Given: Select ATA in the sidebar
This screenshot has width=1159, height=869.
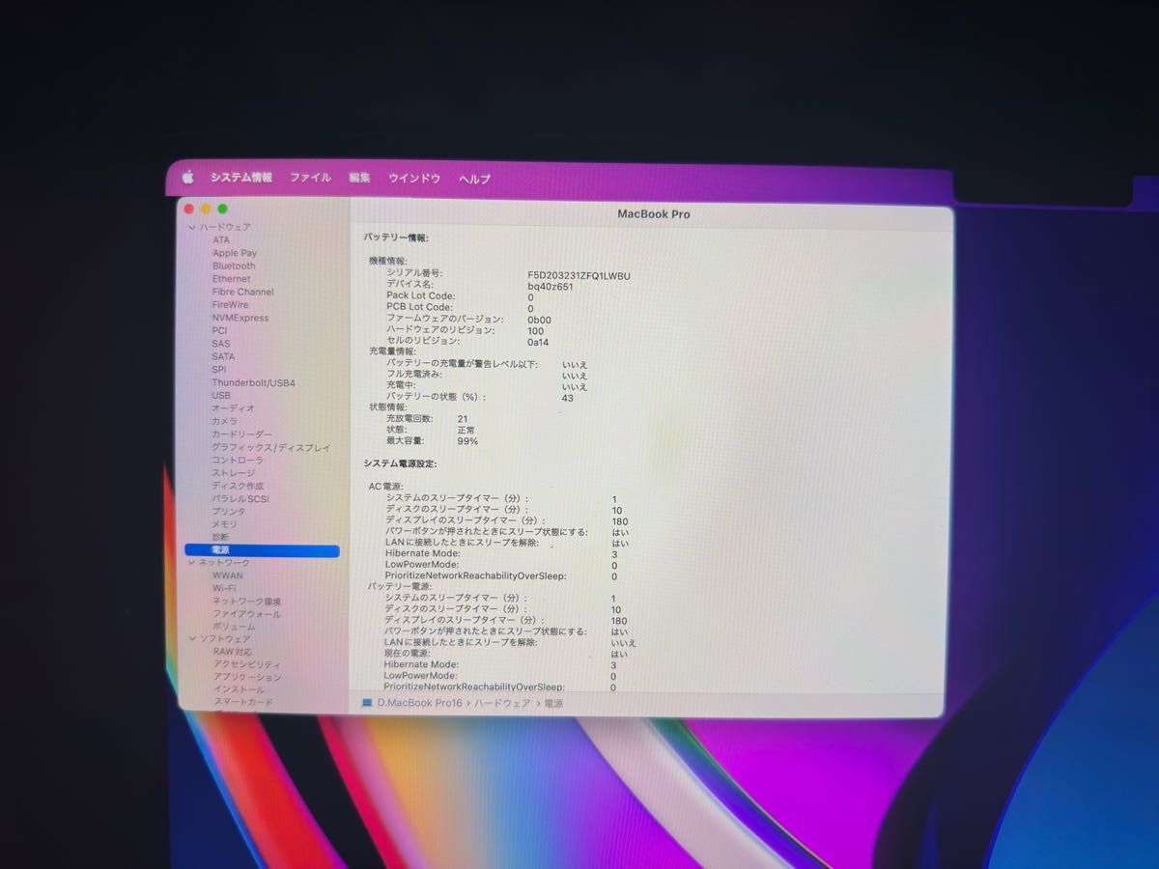Looking at the screenshot, I should [221, 240].
